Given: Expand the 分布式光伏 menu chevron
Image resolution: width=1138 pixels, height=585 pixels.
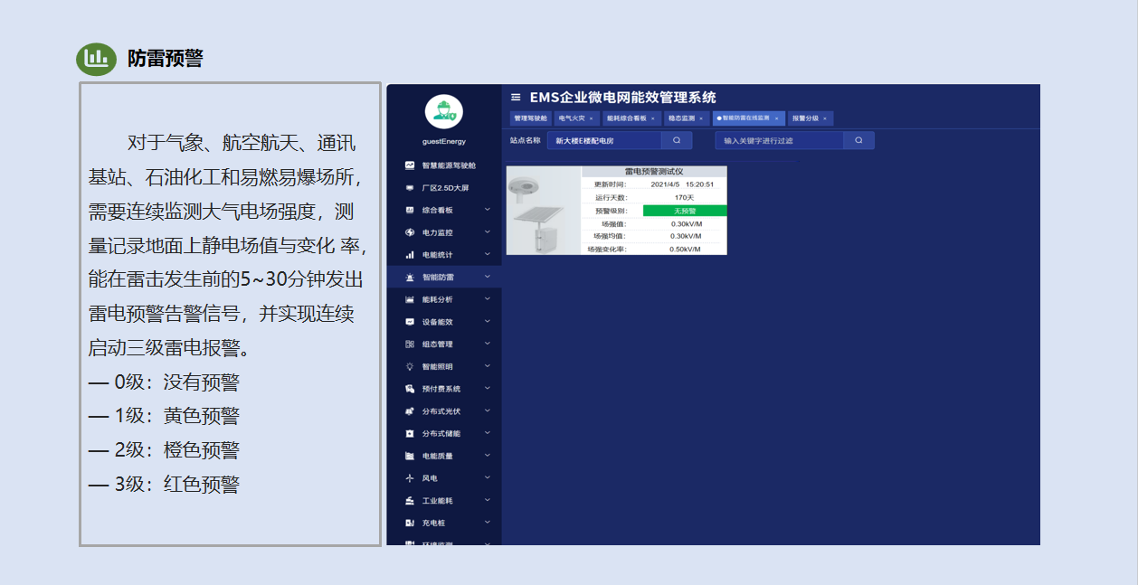Looking at the screenshot, I should click(488, 411).
